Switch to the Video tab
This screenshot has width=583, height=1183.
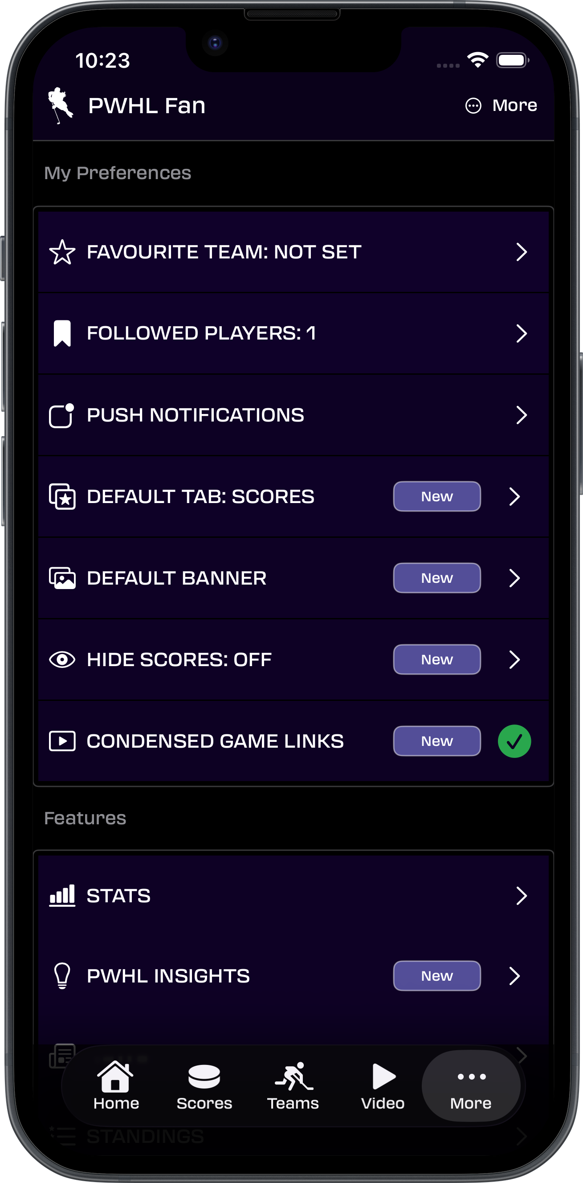point(383,1086)
